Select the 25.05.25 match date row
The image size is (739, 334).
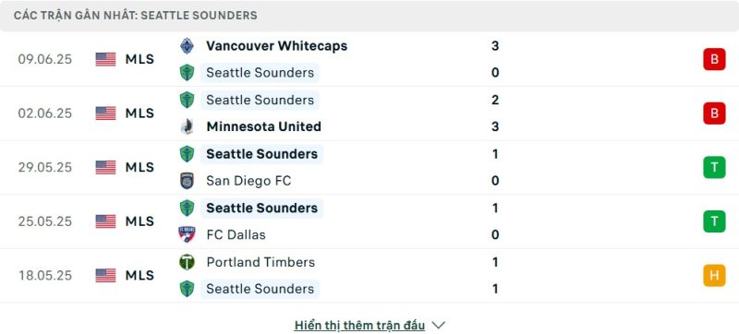click(x=369, y=221)
